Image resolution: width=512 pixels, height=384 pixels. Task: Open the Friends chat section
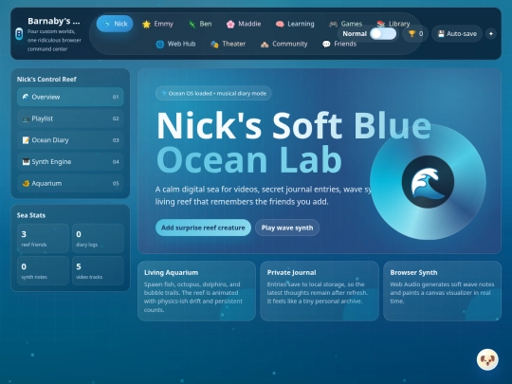pyautogui.click(x=339, y=44)
